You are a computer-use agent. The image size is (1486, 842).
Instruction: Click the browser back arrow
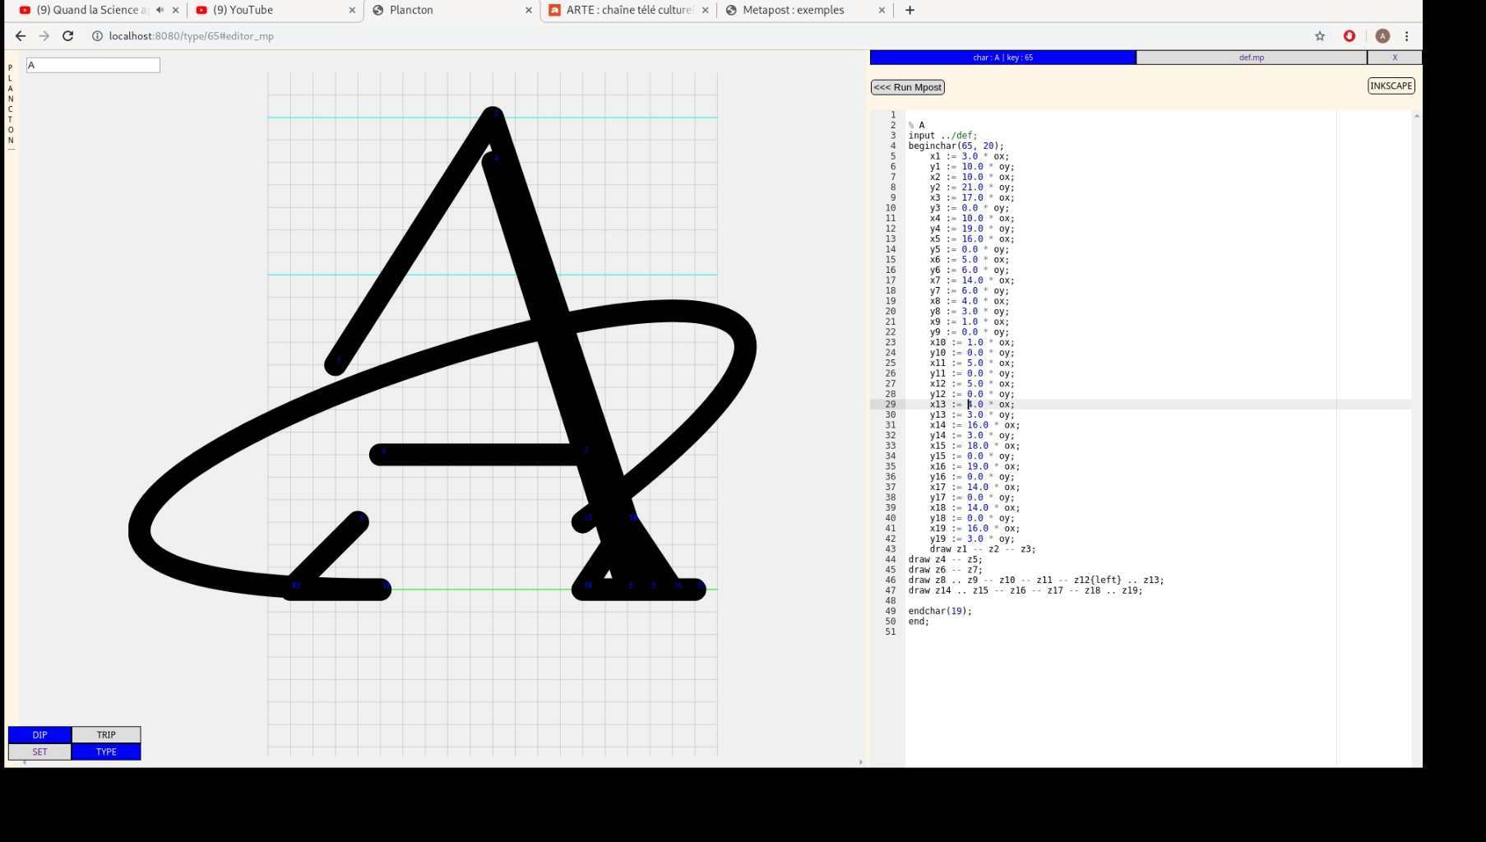[x=21, y=36]
